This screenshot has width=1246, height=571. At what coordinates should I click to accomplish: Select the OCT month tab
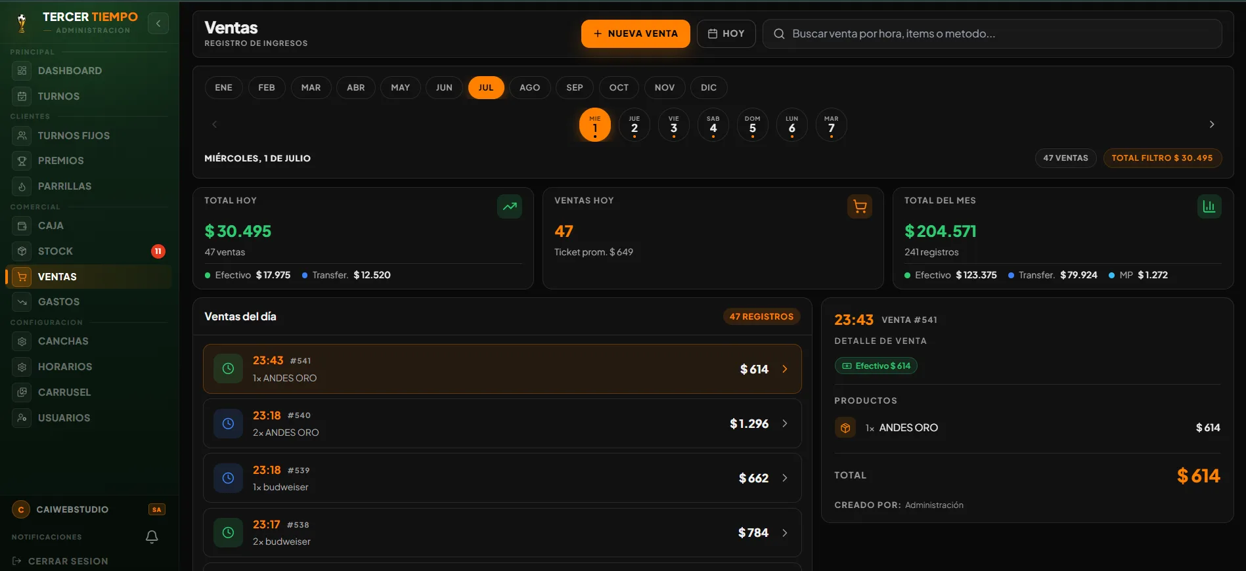point(619,87)
